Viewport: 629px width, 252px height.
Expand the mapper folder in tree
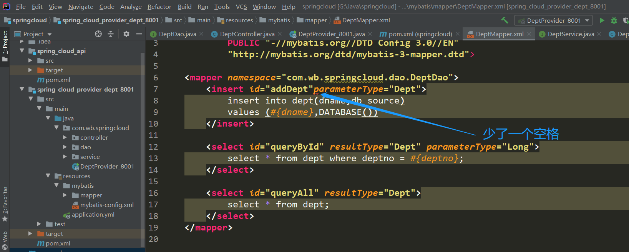(65, 195)
